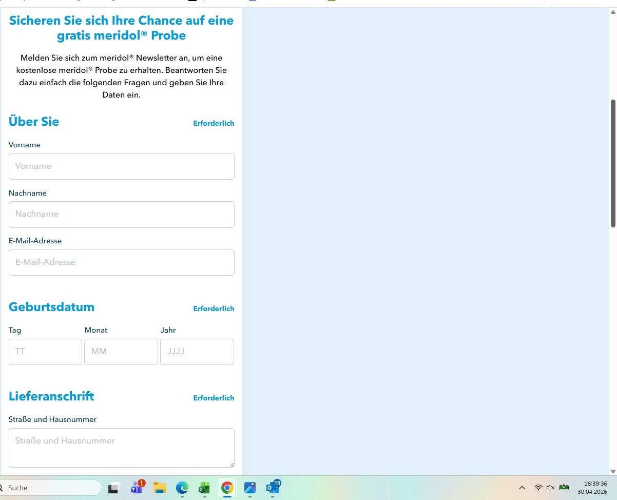
Task: Click the Google Chrome taskbar icon
Action: (227, 487)
